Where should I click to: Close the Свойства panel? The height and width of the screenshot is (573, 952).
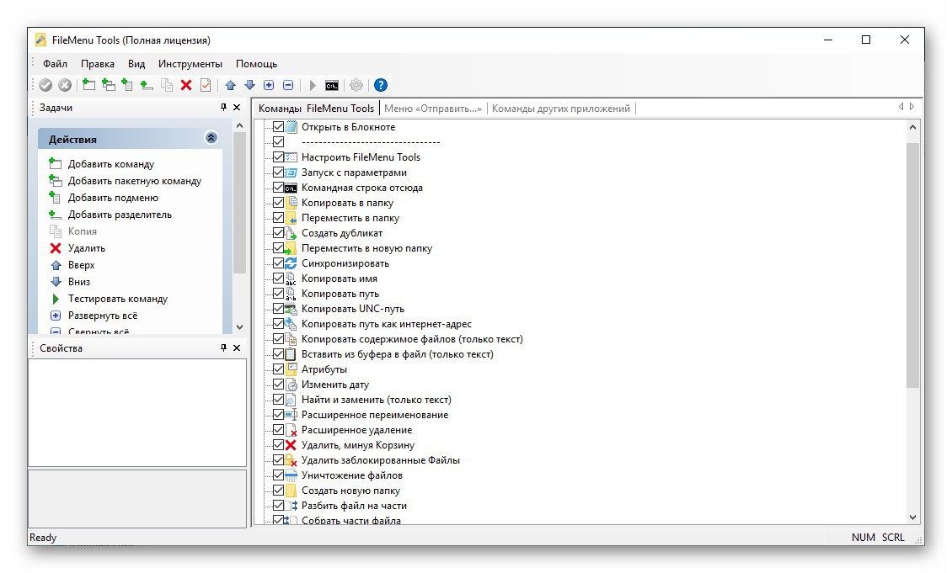click(x=237, y=348)
